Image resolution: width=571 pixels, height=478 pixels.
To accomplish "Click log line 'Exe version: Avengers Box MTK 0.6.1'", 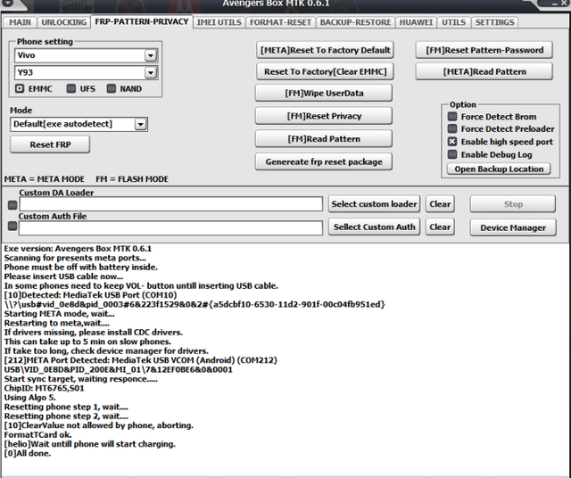I will [x=78, y=249].
